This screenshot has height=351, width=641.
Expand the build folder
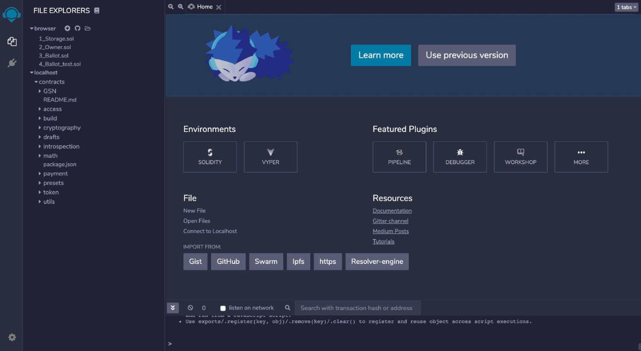click(40, 118)
